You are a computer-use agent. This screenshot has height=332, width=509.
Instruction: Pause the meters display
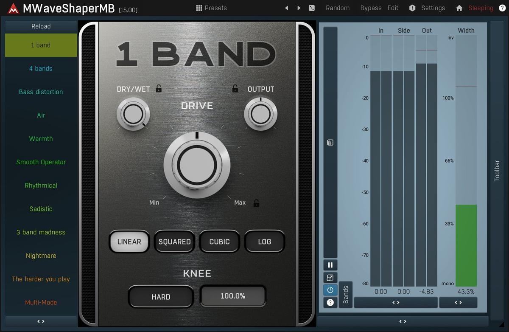(330, 265)
